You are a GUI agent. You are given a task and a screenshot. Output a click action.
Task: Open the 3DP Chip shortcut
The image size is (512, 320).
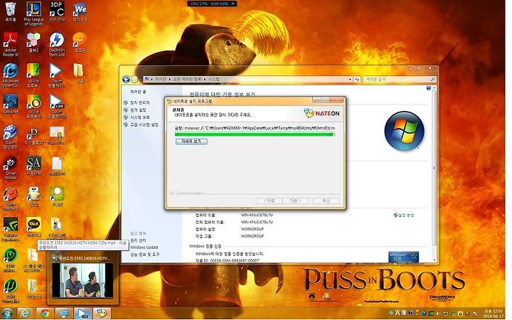pyautogui.click(x=57, y=11)
